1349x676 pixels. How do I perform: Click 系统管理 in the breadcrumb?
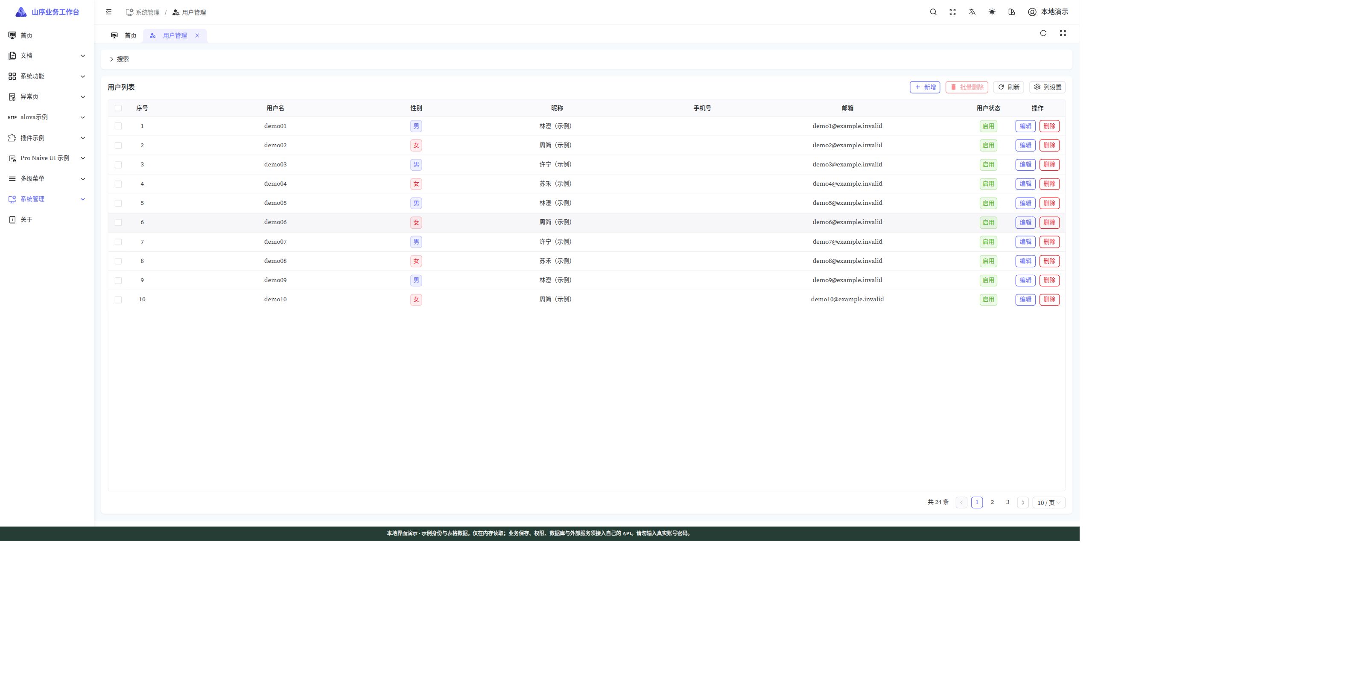[143, 12]
